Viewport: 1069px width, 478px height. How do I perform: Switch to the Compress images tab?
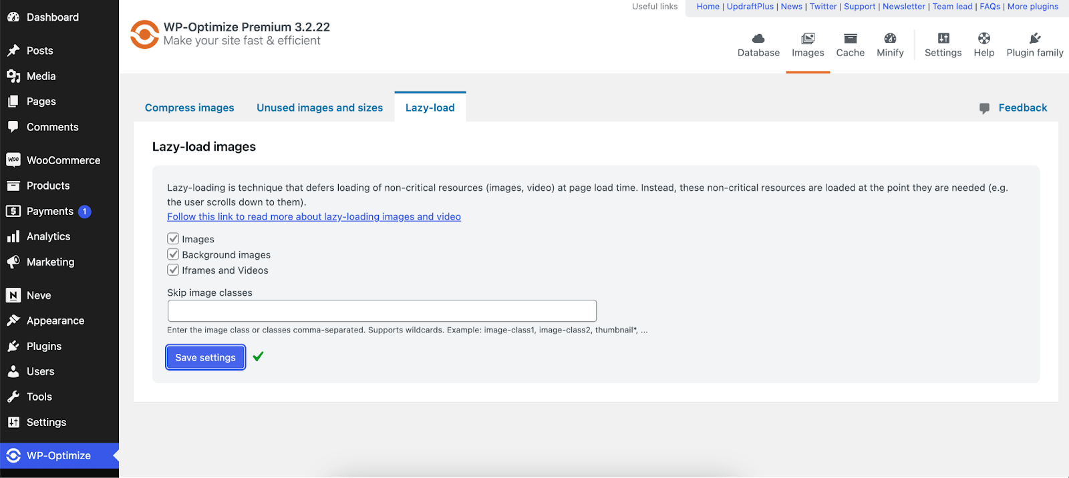[x=190, y=107]
